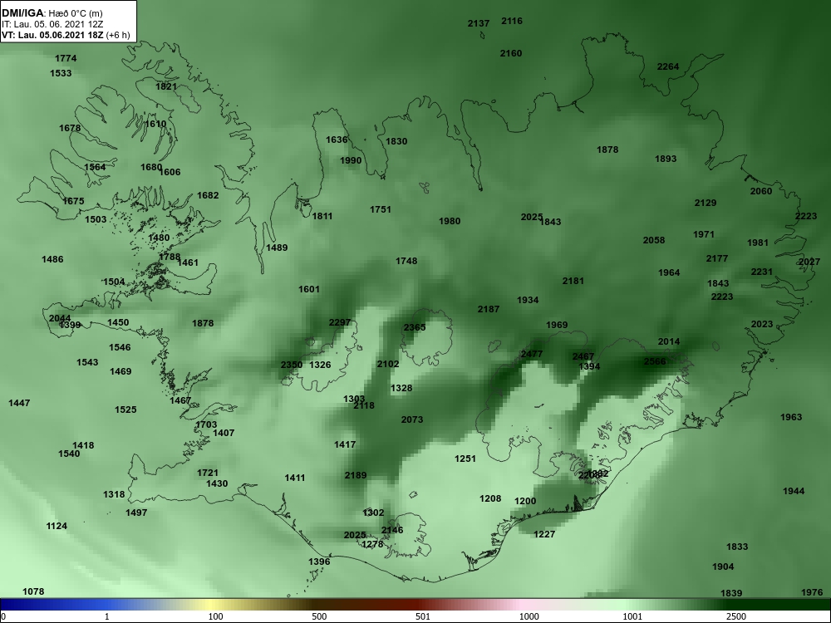This screenshot has width=831, height=623.
Task: Click the map value 2264
Action: click(x=668, y=66)
